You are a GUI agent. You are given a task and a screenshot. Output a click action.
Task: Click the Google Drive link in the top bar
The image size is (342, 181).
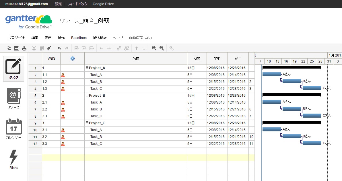click(x=103, y=4)
